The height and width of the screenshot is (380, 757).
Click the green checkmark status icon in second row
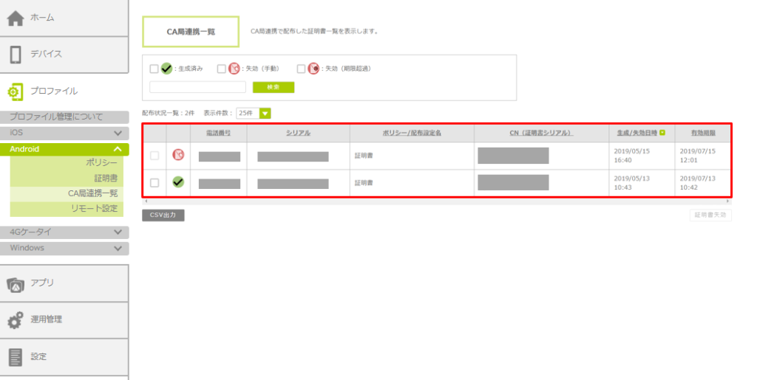click(x=178, y=182)
